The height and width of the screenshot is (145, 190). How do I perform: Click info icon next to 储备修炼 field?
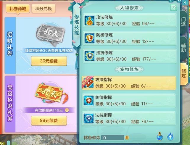[127, 138]
